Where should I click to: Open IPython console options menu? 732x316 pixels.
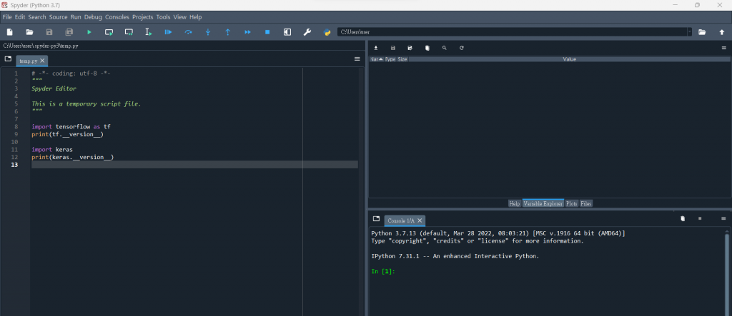pyautogui.click(x=723, y=218)
